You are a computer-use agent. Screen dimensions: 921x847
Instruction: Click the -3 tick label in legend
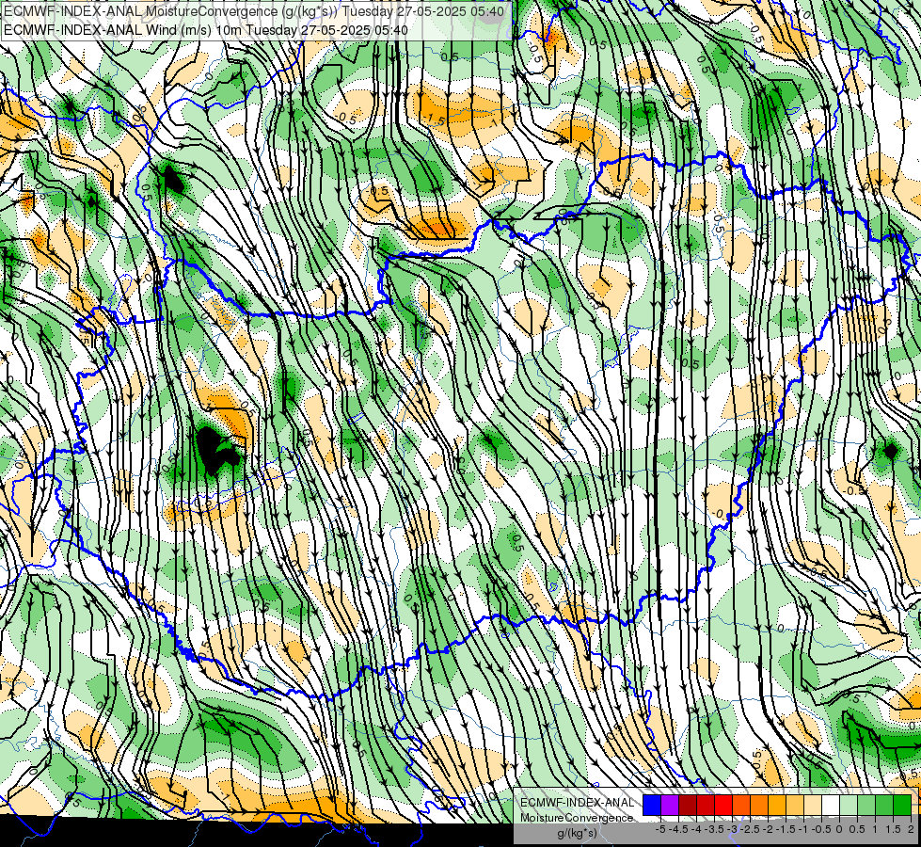point(733,829)
